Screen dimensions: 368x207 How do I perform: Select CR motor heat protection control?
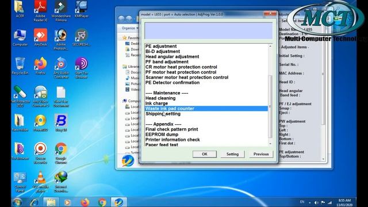tap(181, 67)
